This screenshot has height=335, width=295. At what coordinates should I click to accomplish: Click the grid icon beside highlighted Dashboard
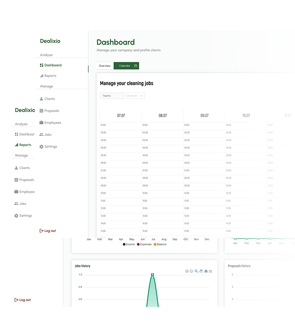(41, 65)
